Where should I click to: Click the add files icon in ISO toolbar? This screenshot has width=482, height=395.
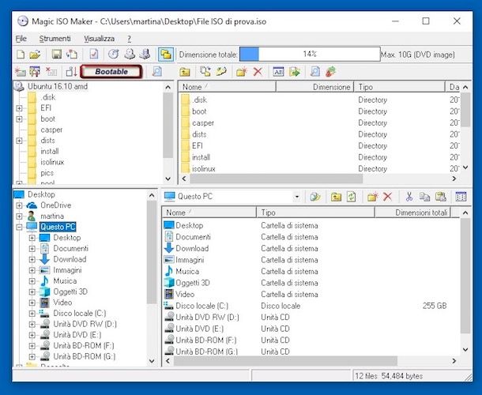pyautogui.click(x=205, y=72)
